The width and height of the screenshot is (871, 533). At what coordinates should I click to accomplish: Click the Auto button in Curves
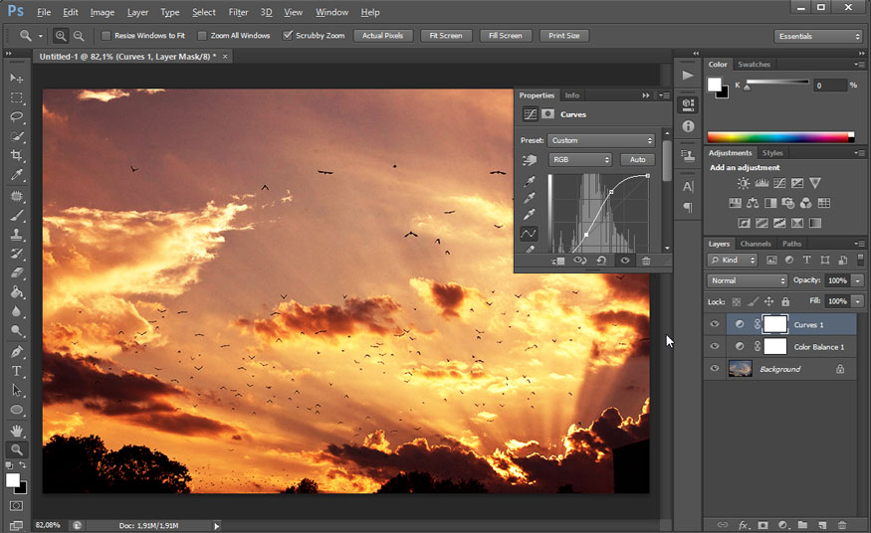pos(638,160)
